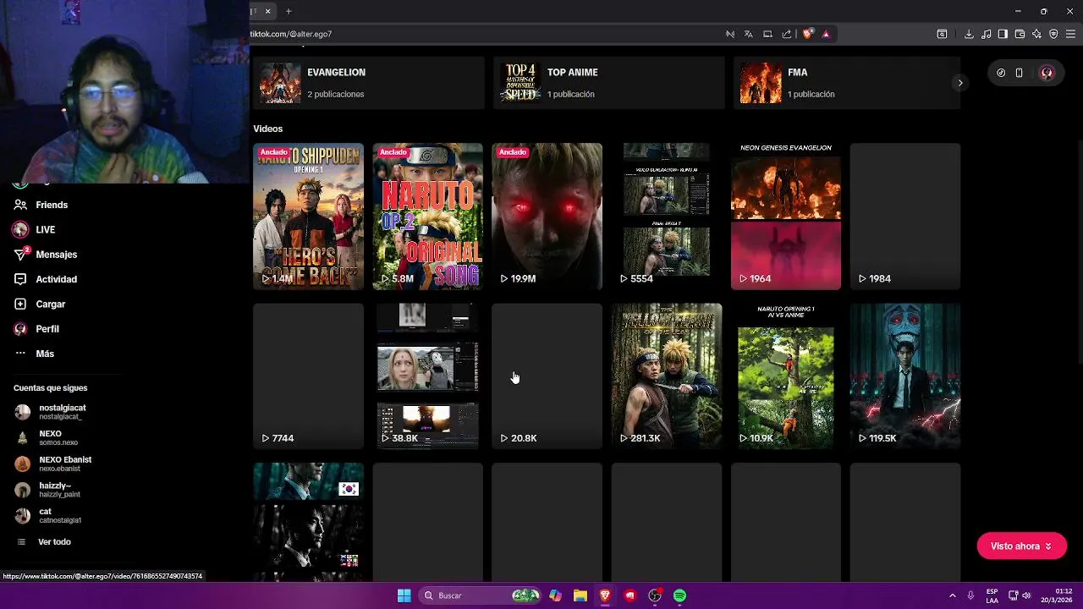The height and width of the screenshot is (609, 1083).
Task: Show hidden system tray icons
Action: [952, 595]
